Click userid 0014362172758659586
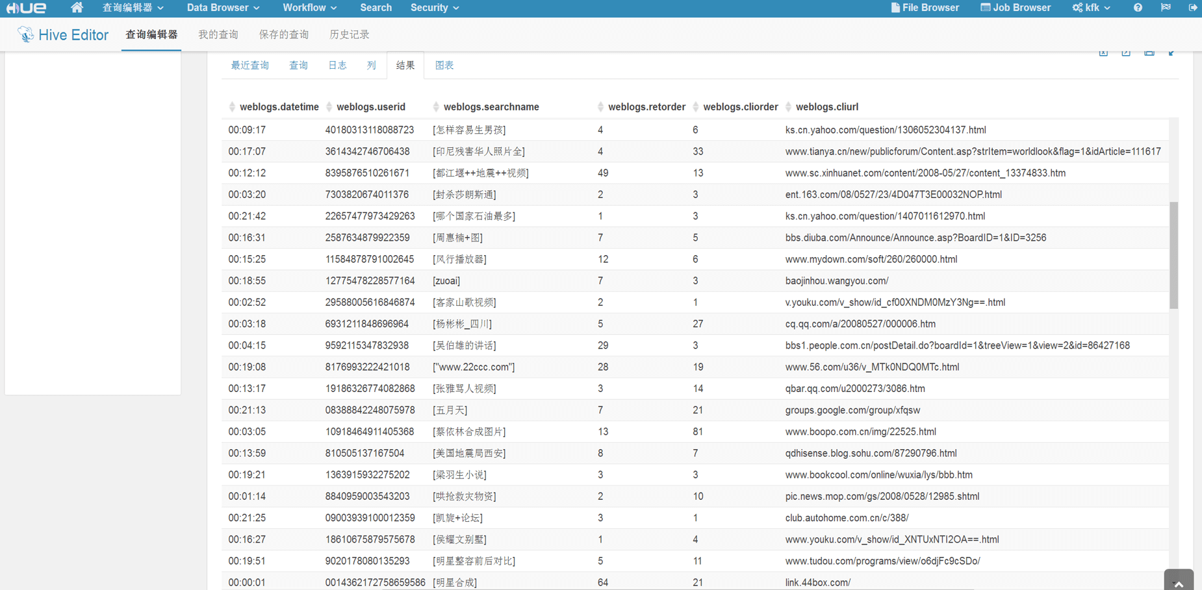This screenshot has height=590, width=1202. point(376,582)
